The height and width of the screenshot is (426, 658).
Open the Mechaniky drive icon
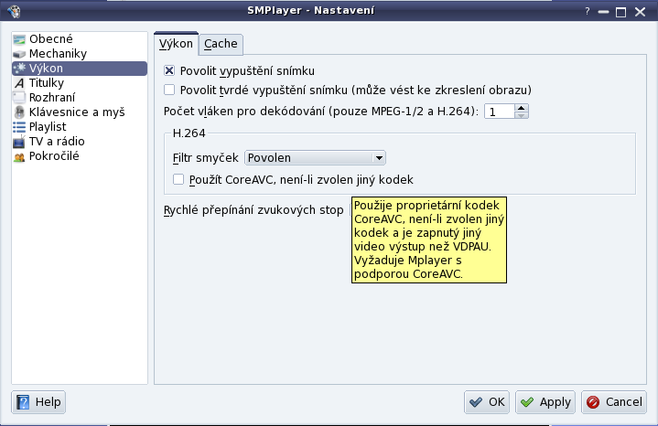pos(19,54)
